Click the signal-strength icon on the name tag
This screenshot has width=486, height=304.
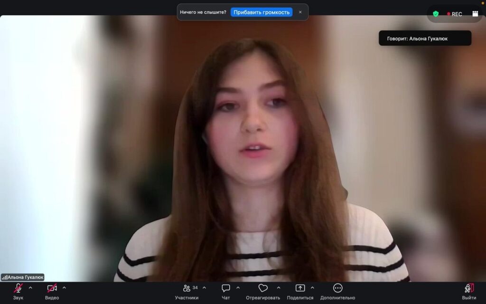point(4,277)
